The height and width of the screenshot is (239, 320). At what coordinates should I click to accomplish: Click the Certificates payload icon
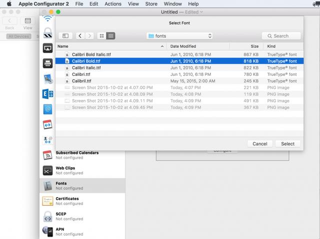coord(47,201)
